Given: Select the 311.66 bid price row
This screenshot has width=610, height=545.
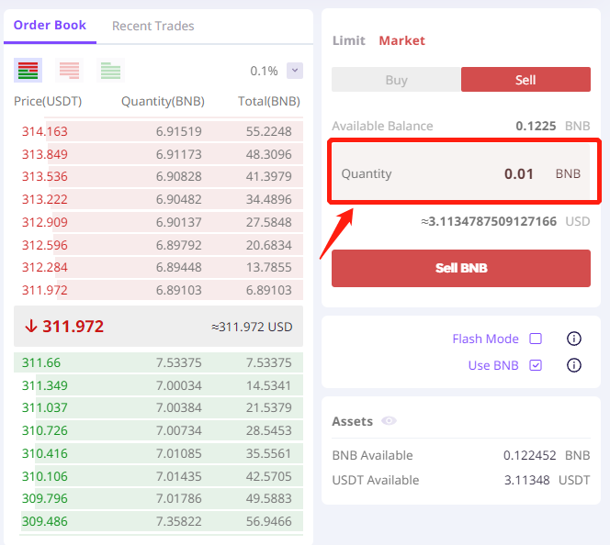Looking at the screenshot, I should pos(158,362).
